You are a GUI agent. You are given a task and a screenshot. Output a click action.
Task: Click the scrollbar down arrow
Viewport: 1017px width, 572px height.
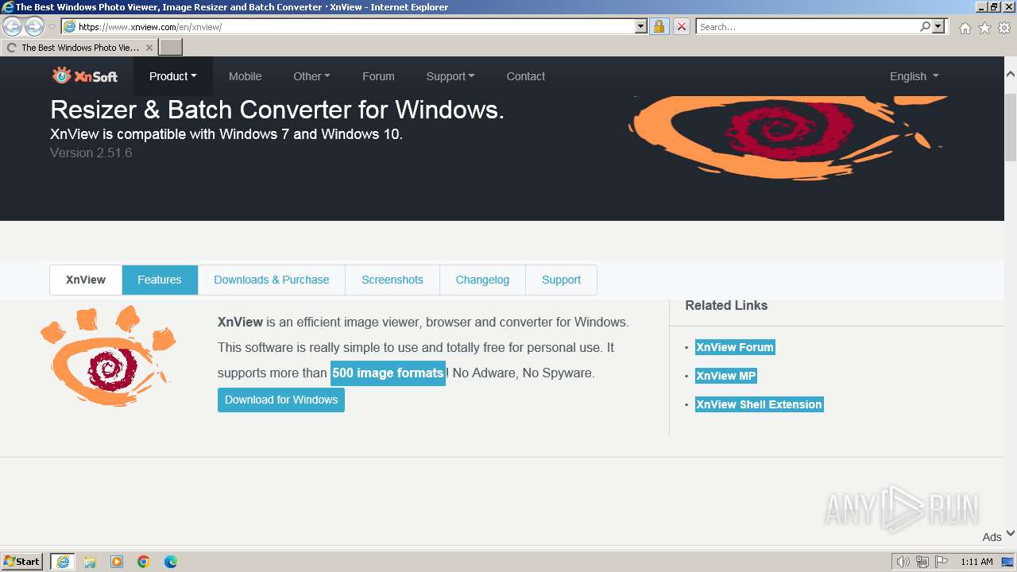point(1011,534)
